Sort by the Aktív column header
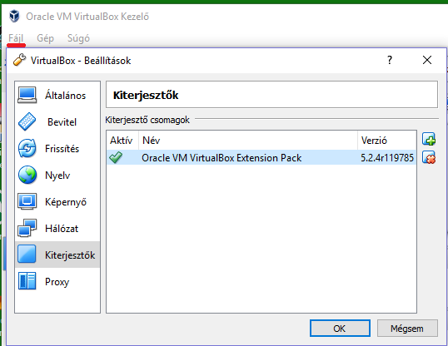Viewport: 448px width, 346px height. coord(122,141)
